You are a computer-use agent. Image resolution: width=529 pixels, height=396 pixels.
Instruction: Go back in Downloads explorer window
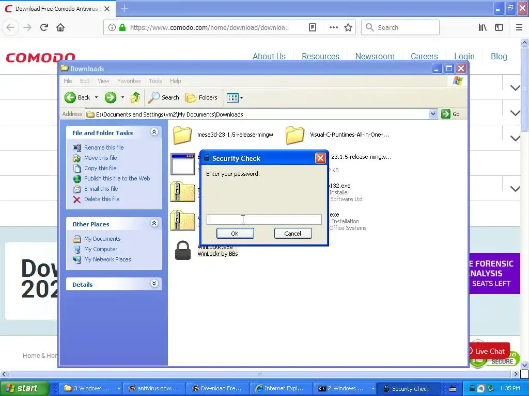click(x=77, y=97)
